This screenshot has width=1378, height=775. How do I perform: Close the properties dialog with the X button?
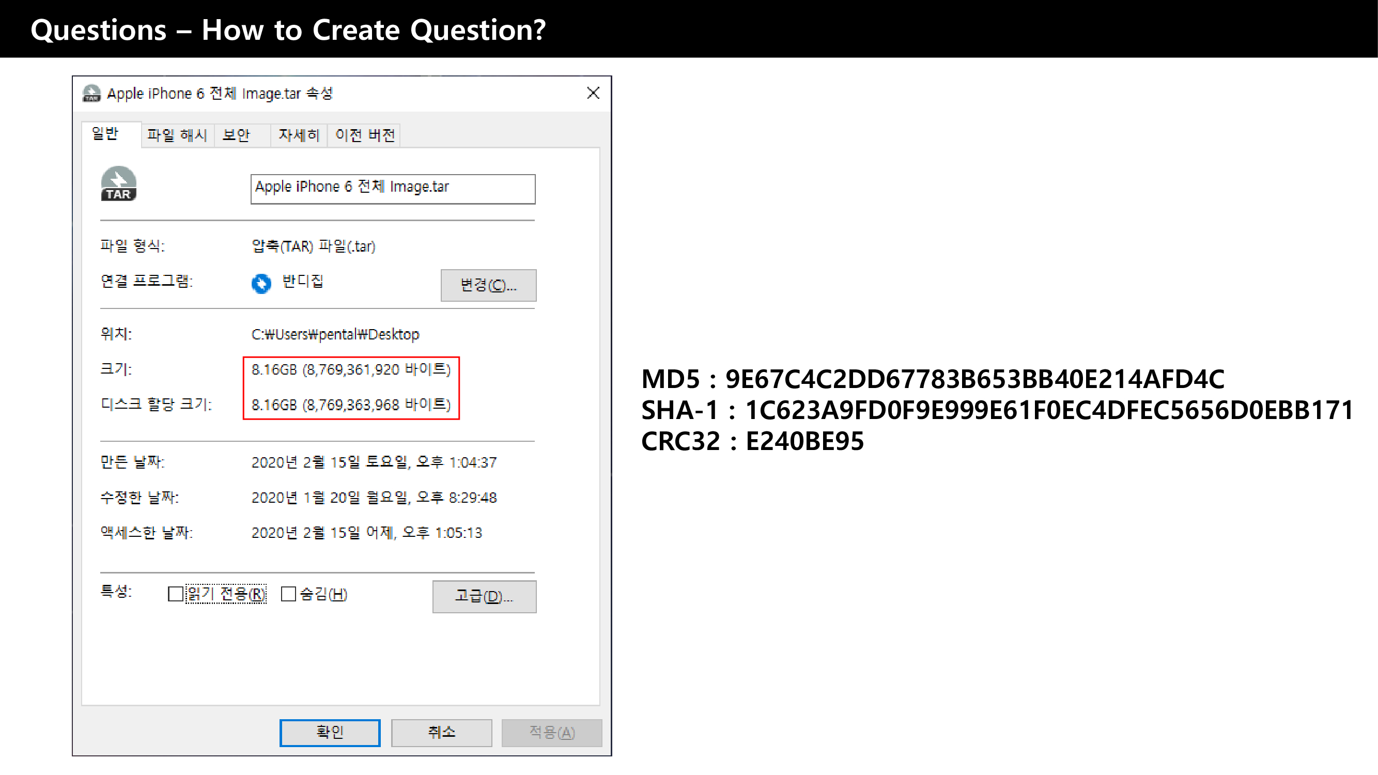[593, 93]
